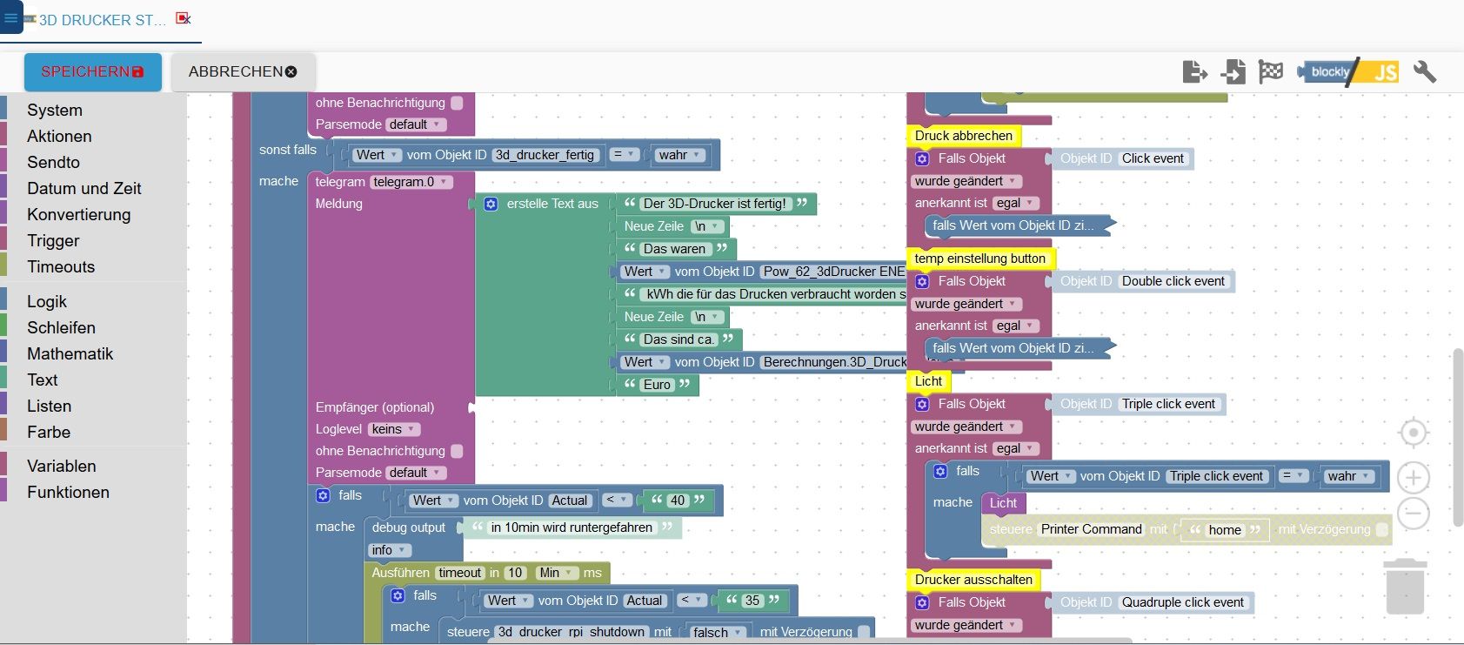The width and height of the screenshot is (1464, 645).
Task: Click ABBRECHEN cancel button
Action: click(x=243, y=71)
